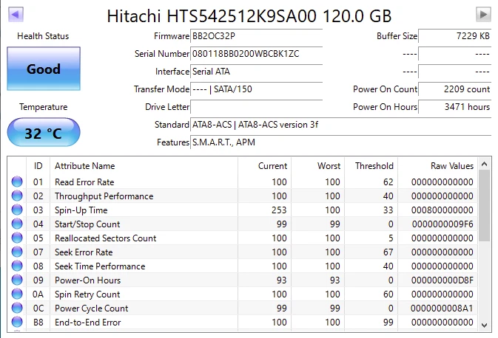Click the scrollbar down arrow
Image resolution: width=498 pixels, height=338 pixels.
[485, 325]
